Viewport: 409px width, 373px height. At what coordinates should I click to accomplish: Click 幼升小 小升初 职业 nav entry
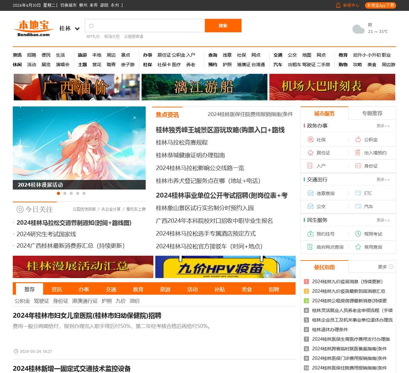tap(372, 55)
